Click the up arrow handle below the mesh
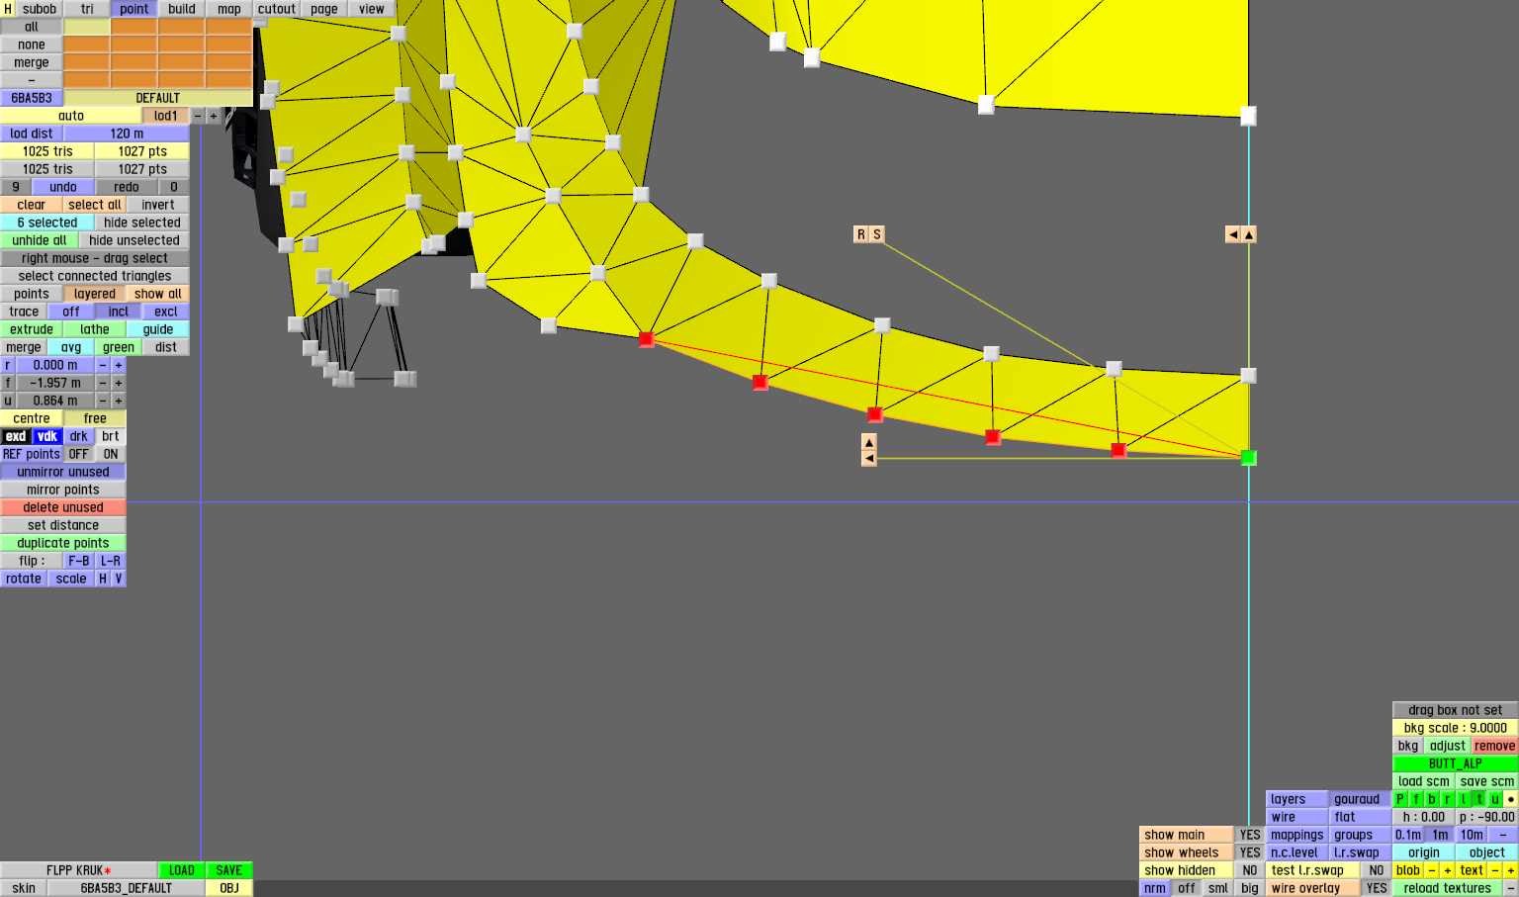This screenshot has height=897, width=1519. click(869, 442)
